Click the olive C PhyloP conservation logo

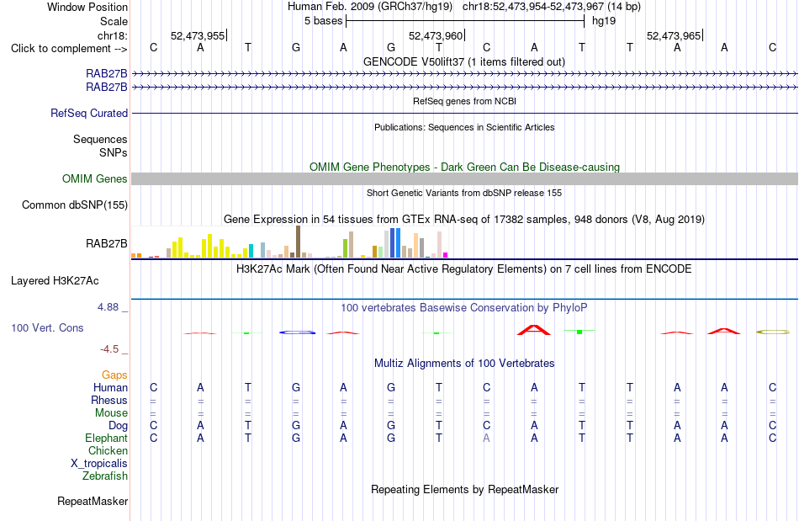(x=772, y=332)
